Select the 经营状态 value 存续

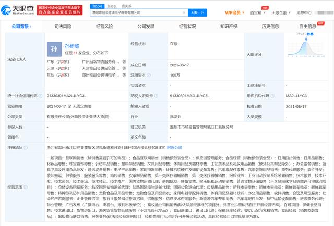pyautogui.click(x=174, y=44)
